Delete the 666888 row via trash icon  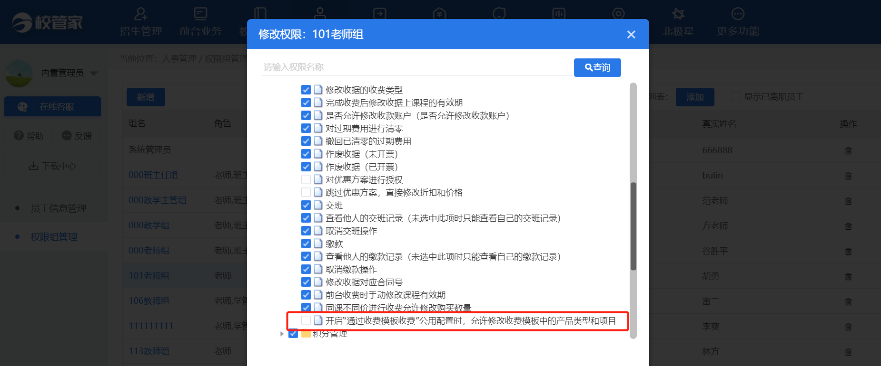848,150
